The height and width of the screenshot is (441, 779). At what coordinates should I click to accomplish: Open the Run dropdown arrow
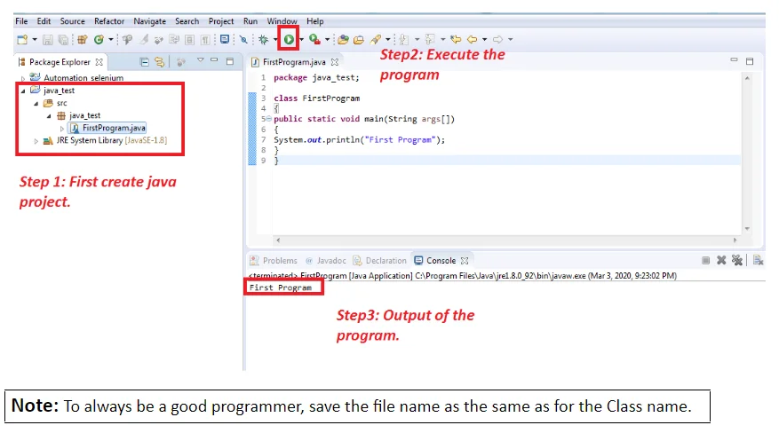tap(302, 40)
